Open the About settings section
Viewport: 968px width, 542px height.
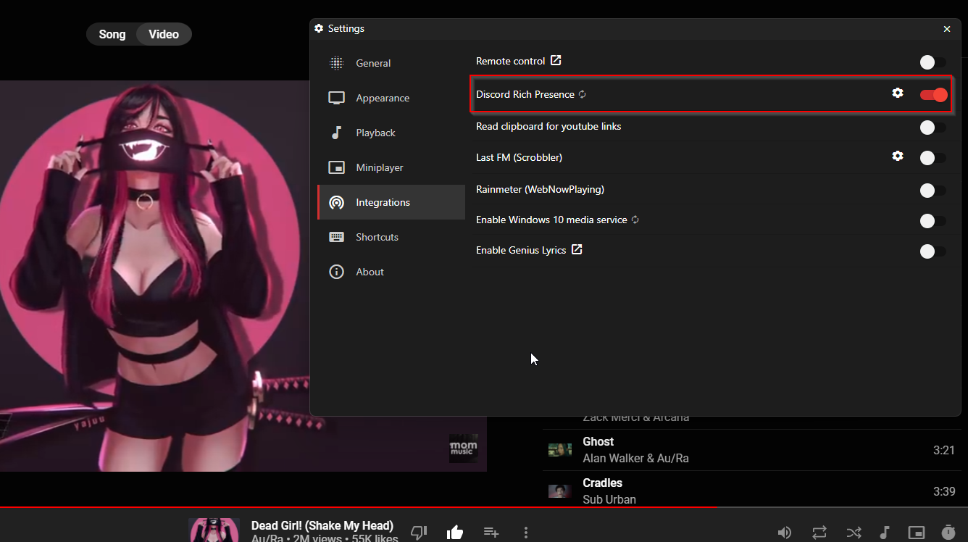(370, 272)
